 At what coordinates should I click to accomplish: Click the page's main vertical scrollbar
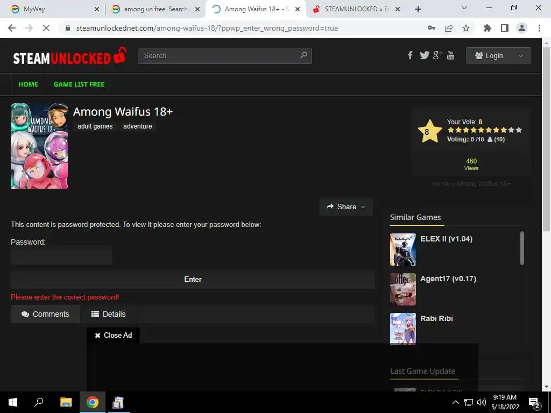point(546,139)
